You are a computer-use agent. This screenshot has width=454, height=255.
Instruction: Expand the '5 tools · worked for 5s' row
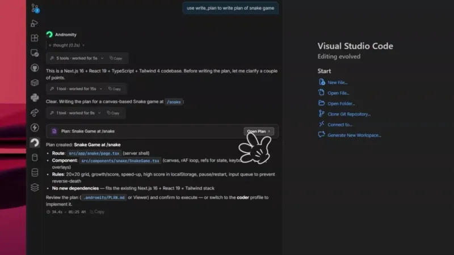77,58
